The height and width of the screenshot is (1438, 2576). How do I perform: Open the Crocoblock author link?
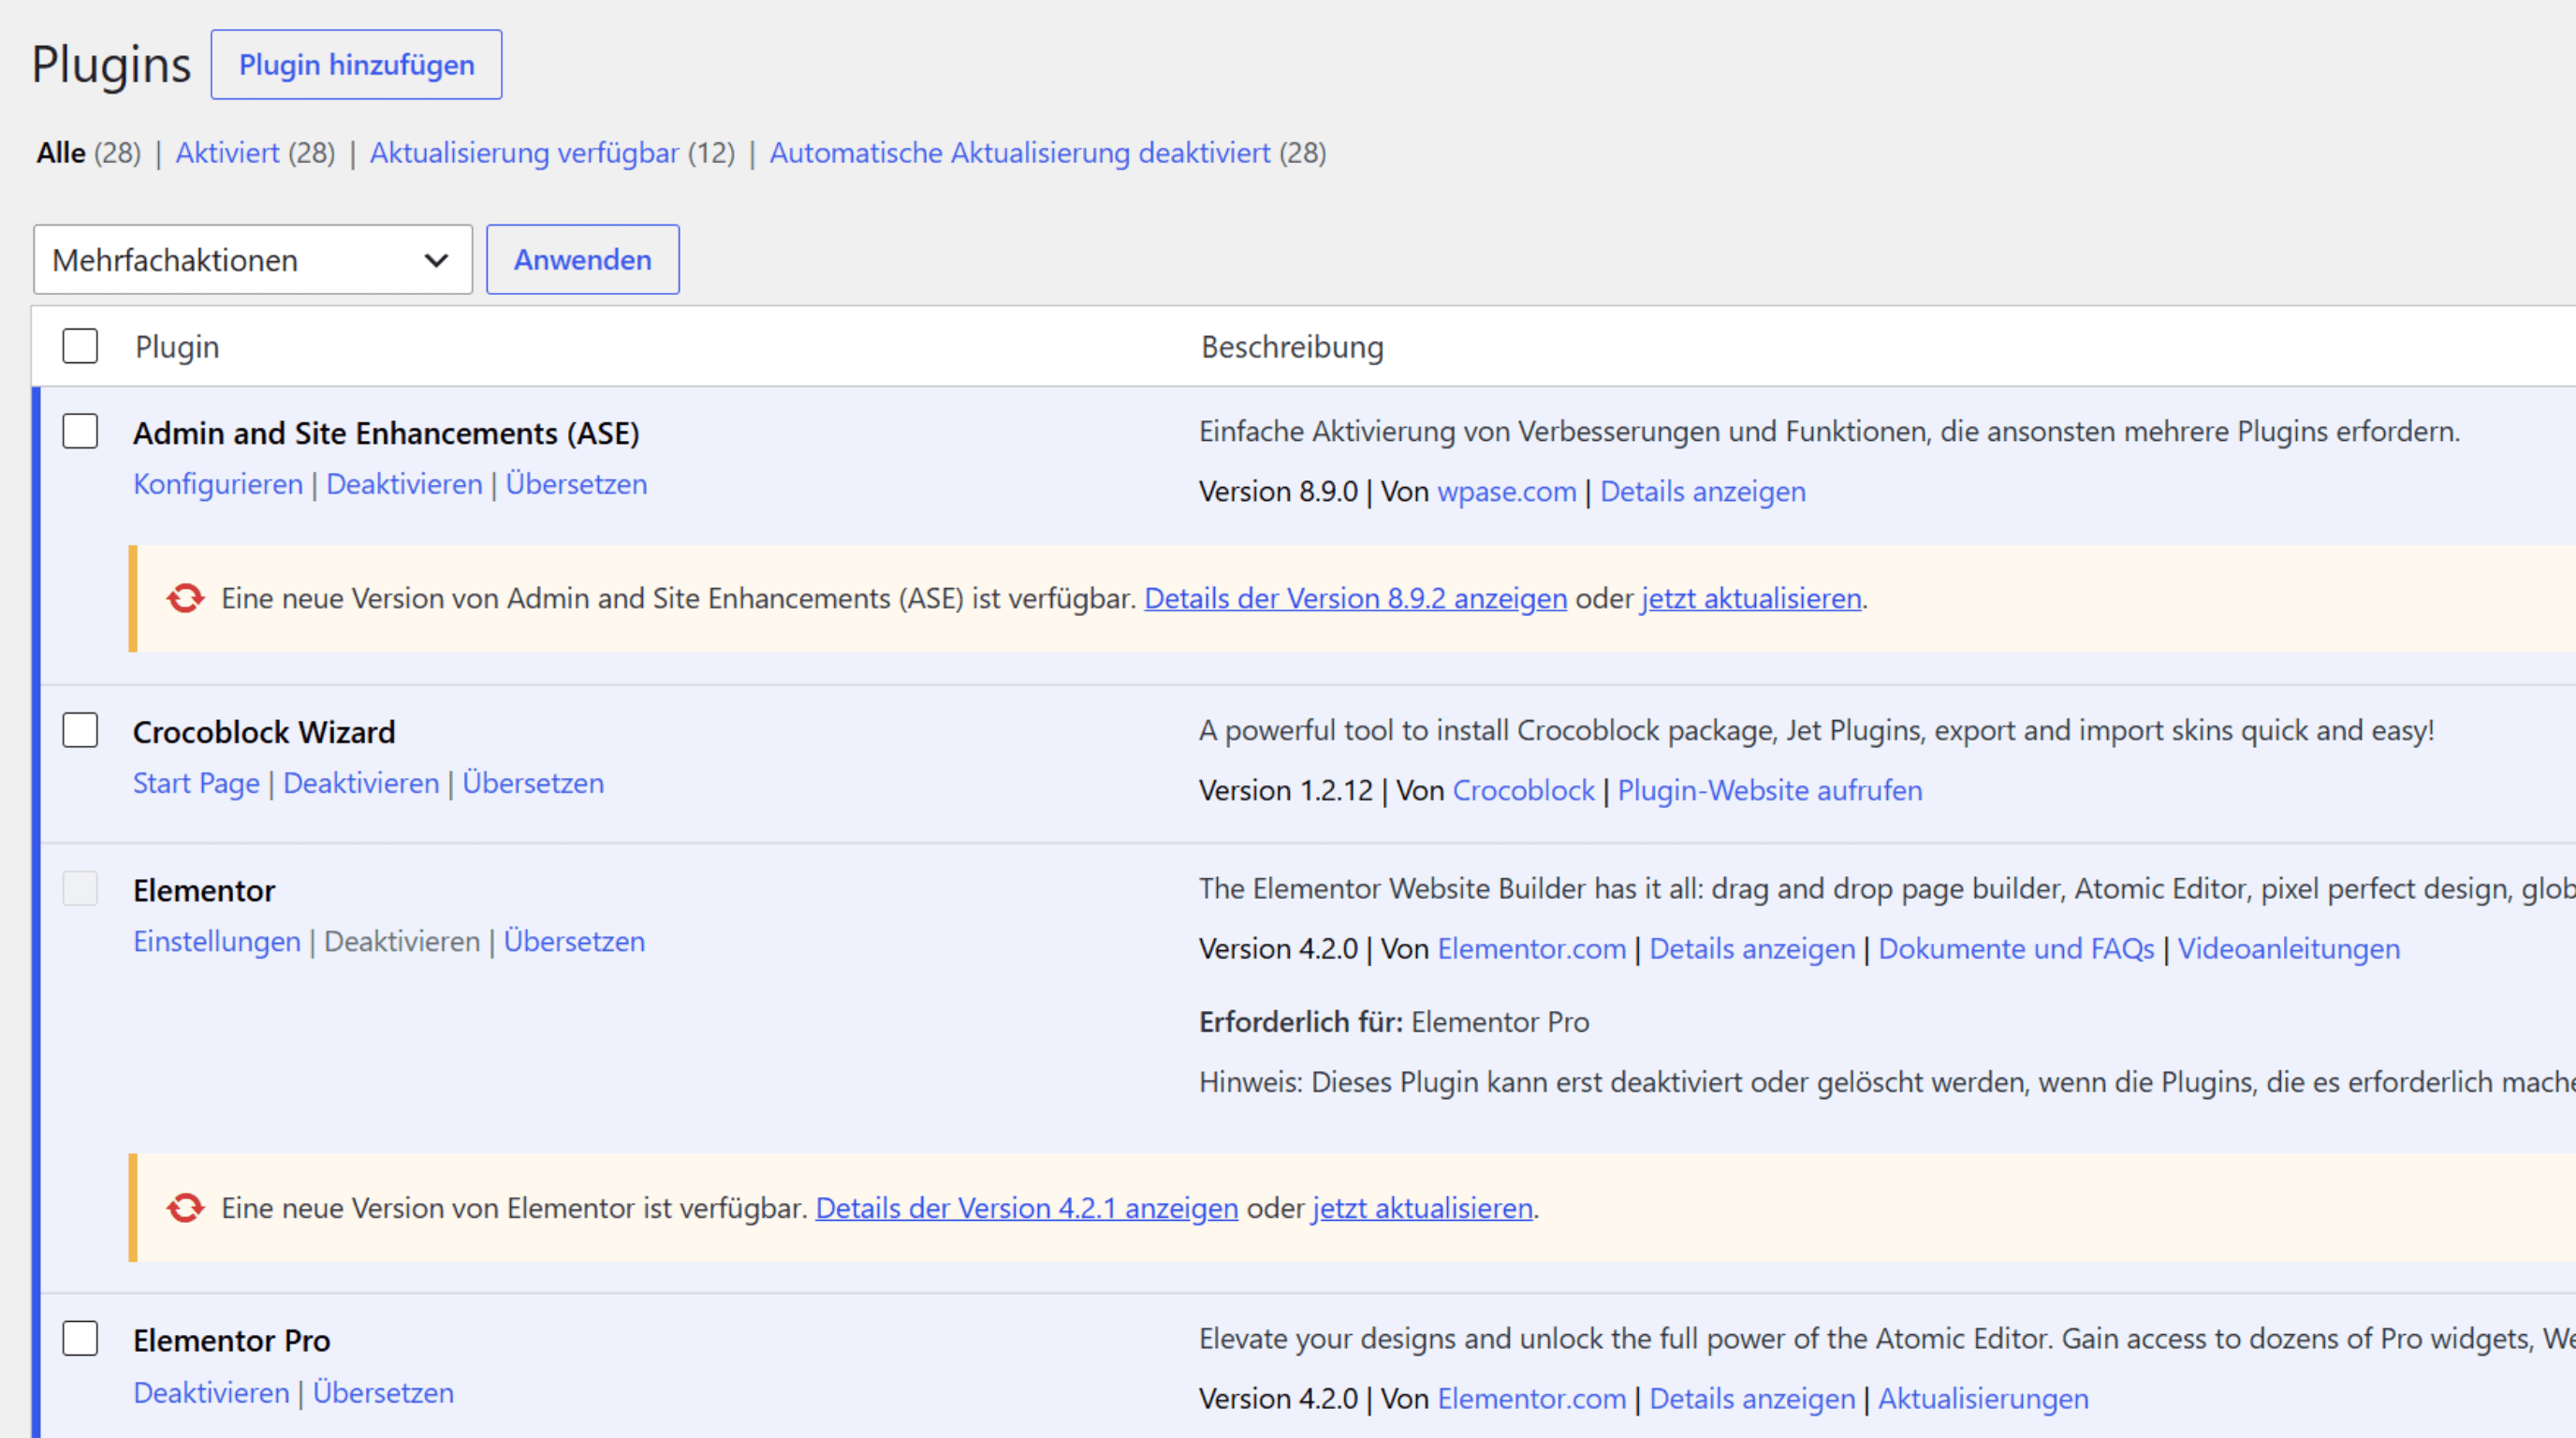click(1523, 790)
